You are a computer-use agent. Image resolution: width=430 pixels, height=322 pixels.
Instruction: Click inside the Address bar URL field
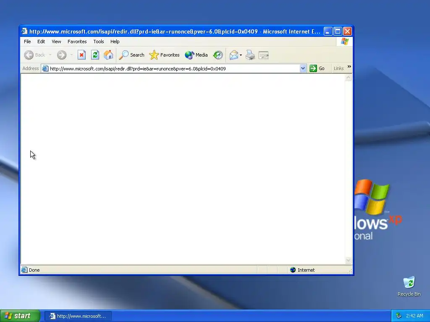[x=174, y=69]
